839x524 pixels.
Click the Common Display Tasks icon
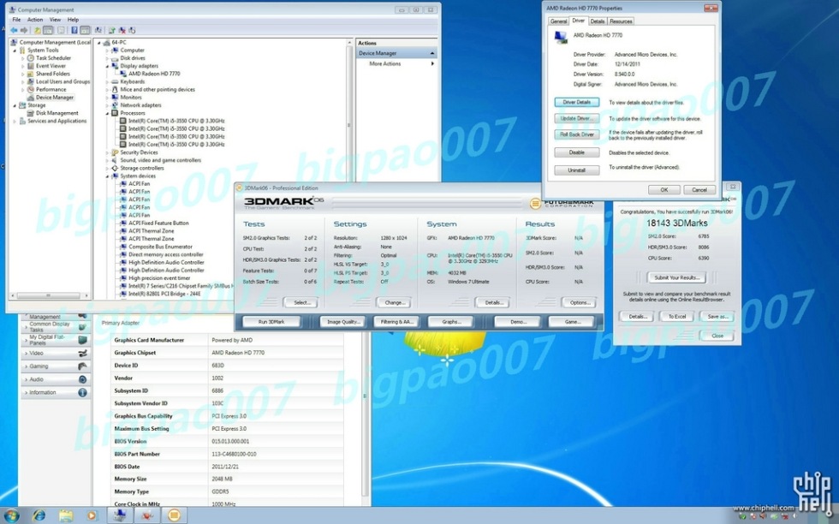pyautogui.click(x=81, y=327)
